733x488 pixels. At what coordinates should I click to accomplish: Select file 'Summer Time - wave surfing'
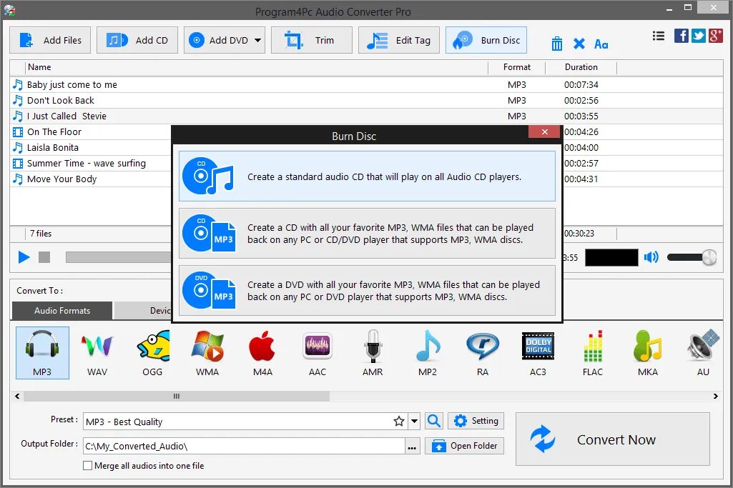[91, 164]
